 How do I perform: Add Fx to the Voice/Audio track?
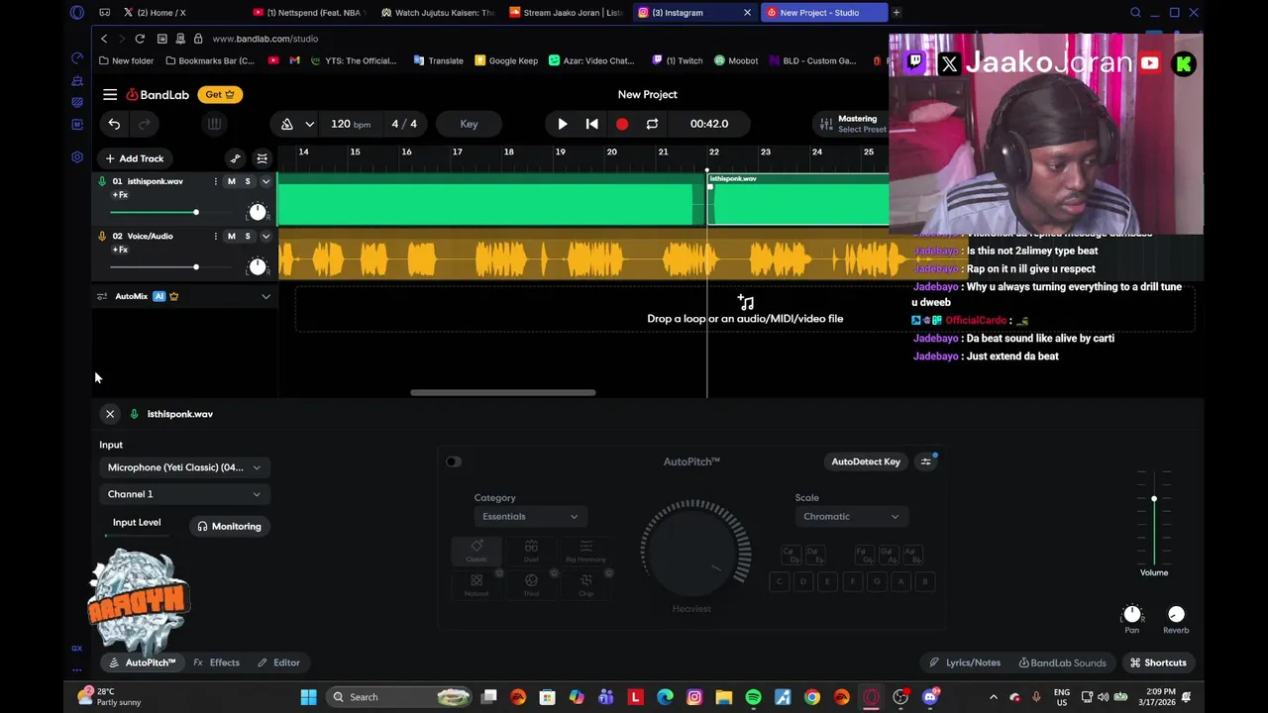[120, 250]
